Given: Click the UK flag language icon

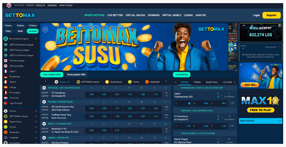Looking at the screenshot, I should tap(9, 5).
